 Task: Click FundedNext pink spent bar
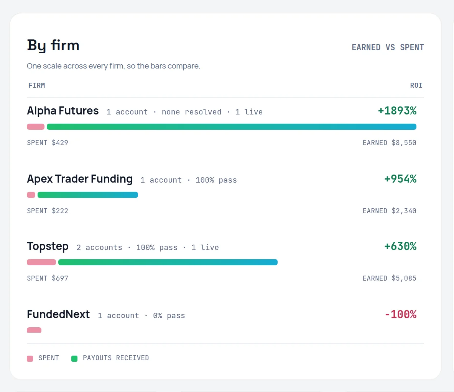point(34,330)
